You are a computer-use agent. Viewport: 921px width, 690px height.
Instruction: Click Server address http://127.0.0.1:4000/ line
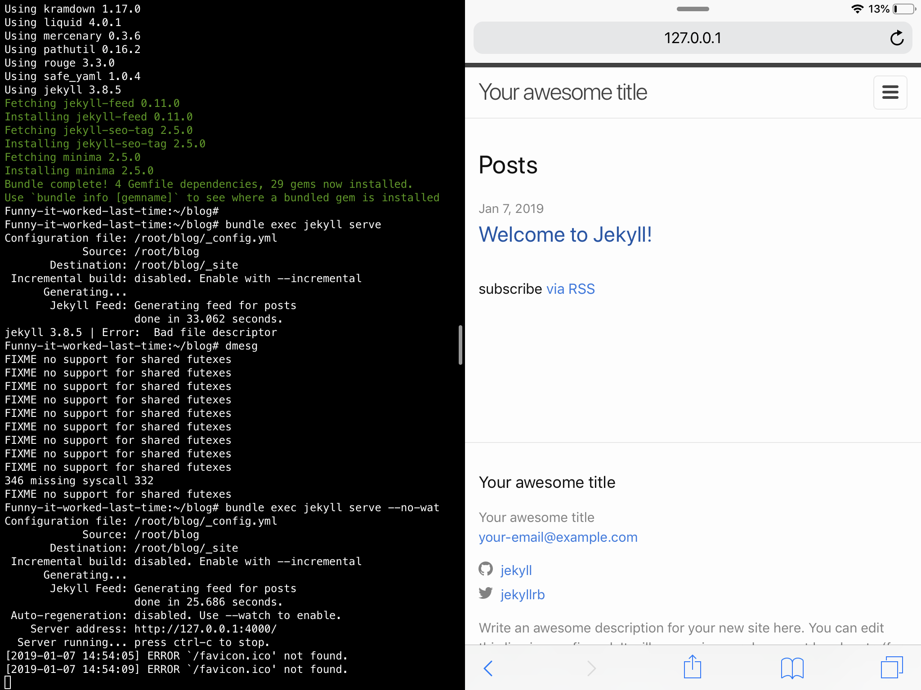(x=153, y=629)
